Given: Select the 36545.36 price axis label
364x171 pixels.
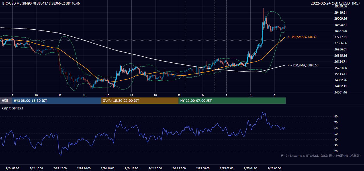Looking at the screenshot, I should (340, 56).
